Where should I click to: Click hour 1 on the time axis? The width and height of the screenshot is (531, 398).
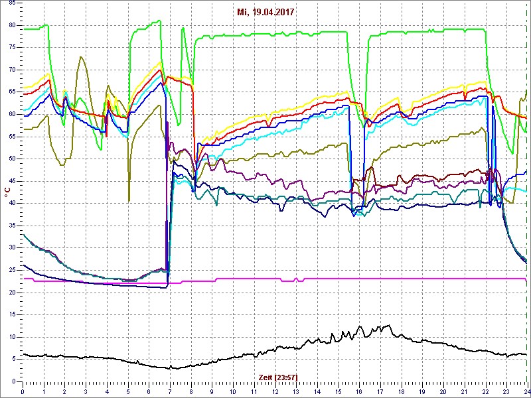(x=44, y=390)
